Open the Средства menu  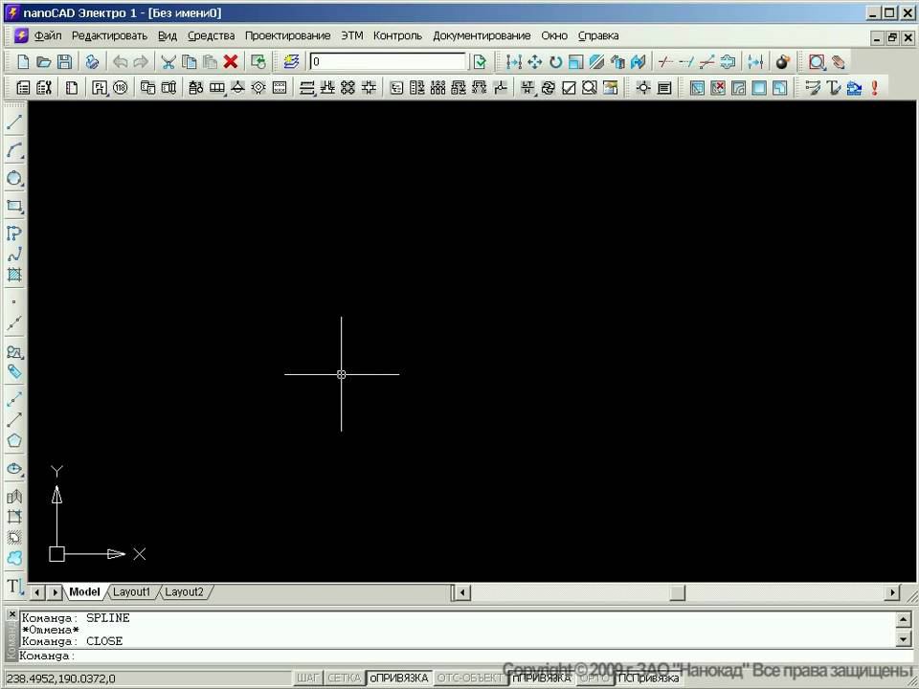[211, 35]
